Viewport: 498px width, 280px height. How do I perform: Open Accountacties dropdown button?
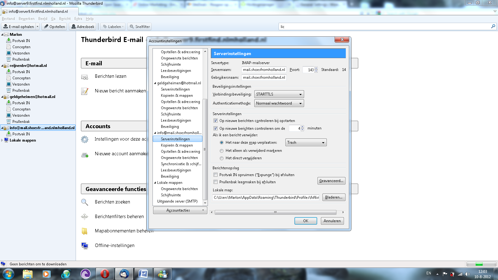click(180, 210)
